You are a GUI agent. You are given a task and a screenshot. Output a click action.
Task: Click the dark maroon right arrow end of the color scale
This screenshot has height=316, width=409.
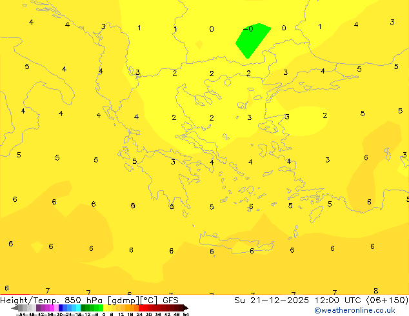pos(186,308)
